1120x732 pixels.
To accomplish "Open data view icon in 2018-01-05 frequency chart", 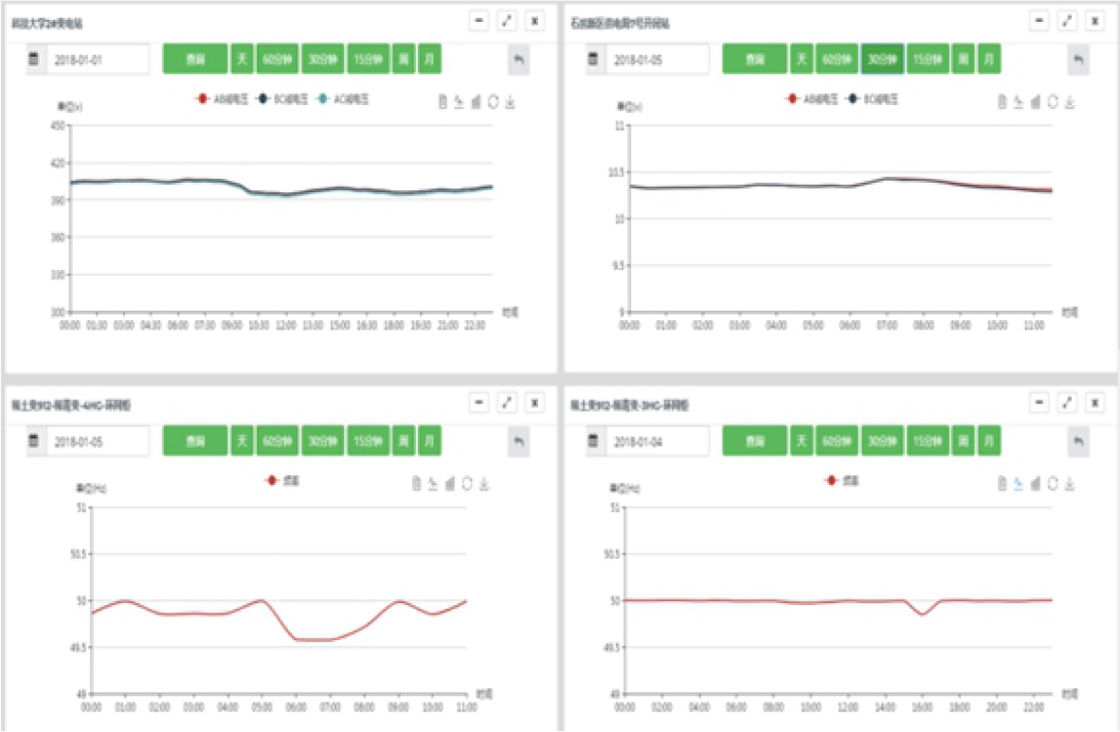I will click(416, 484).
